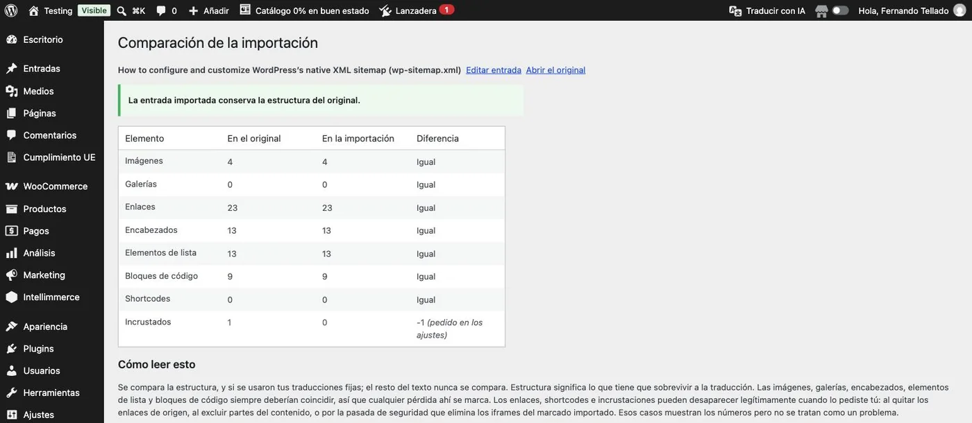972x423 pixels.
Task: Click the Análisis bar chart icon
Action: (11, 253)
